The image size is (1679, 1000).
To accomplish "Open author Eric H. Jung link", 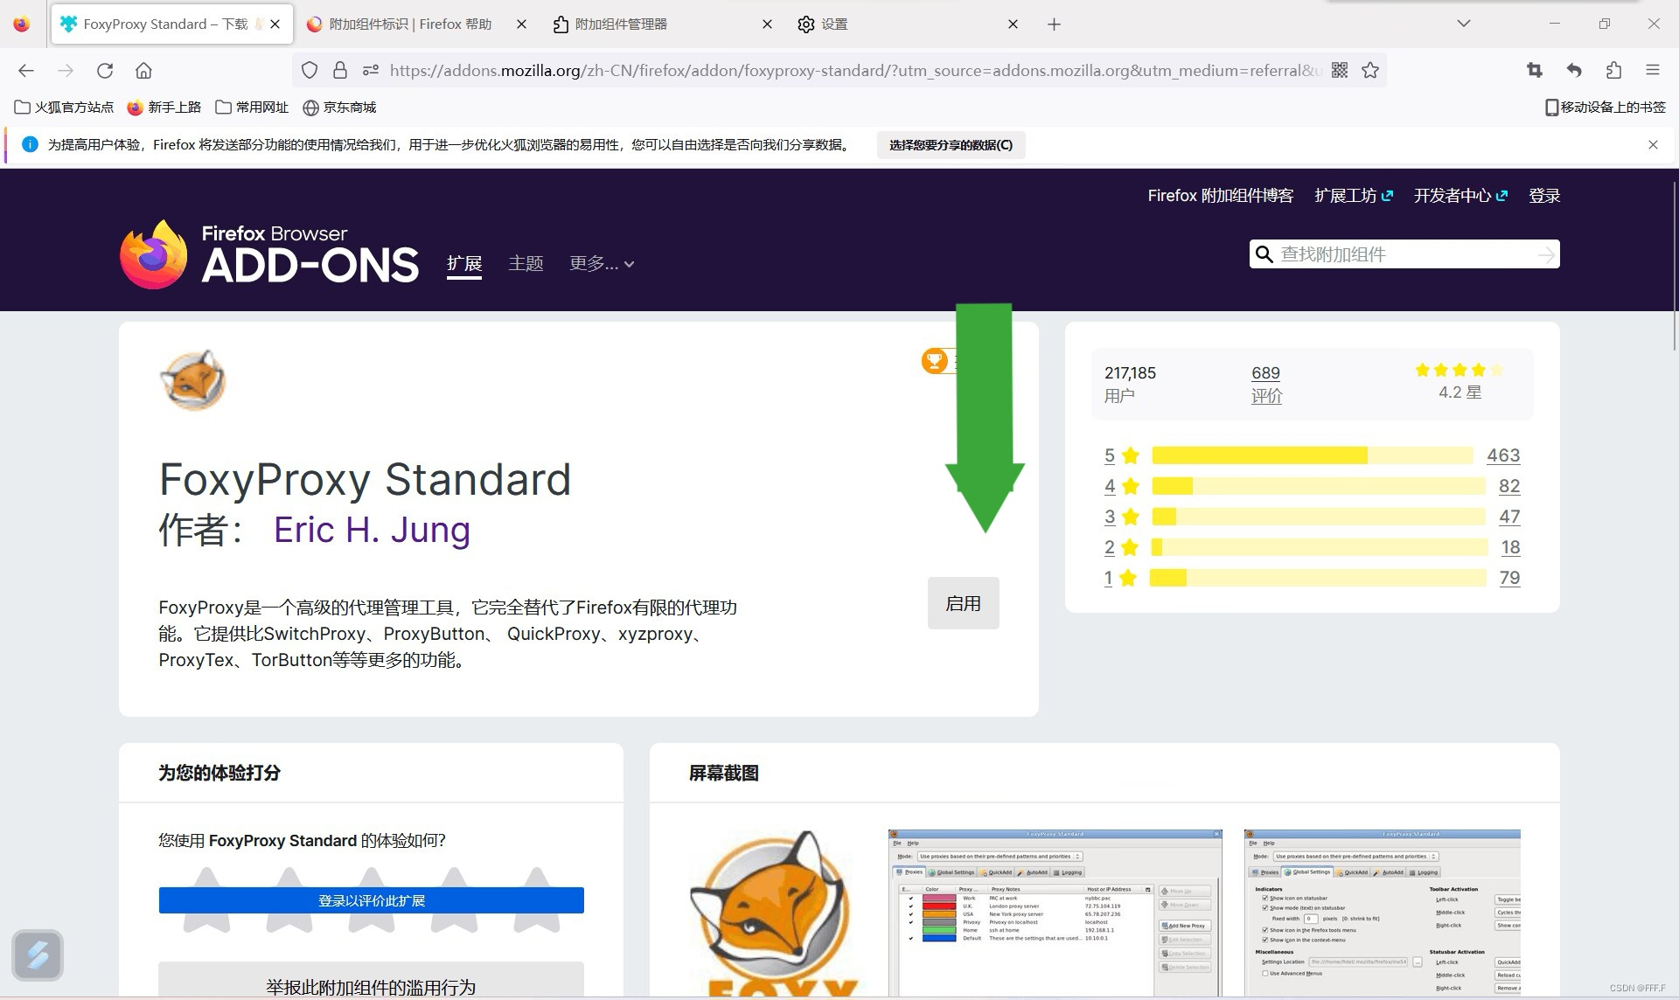I will pos(372,530).
